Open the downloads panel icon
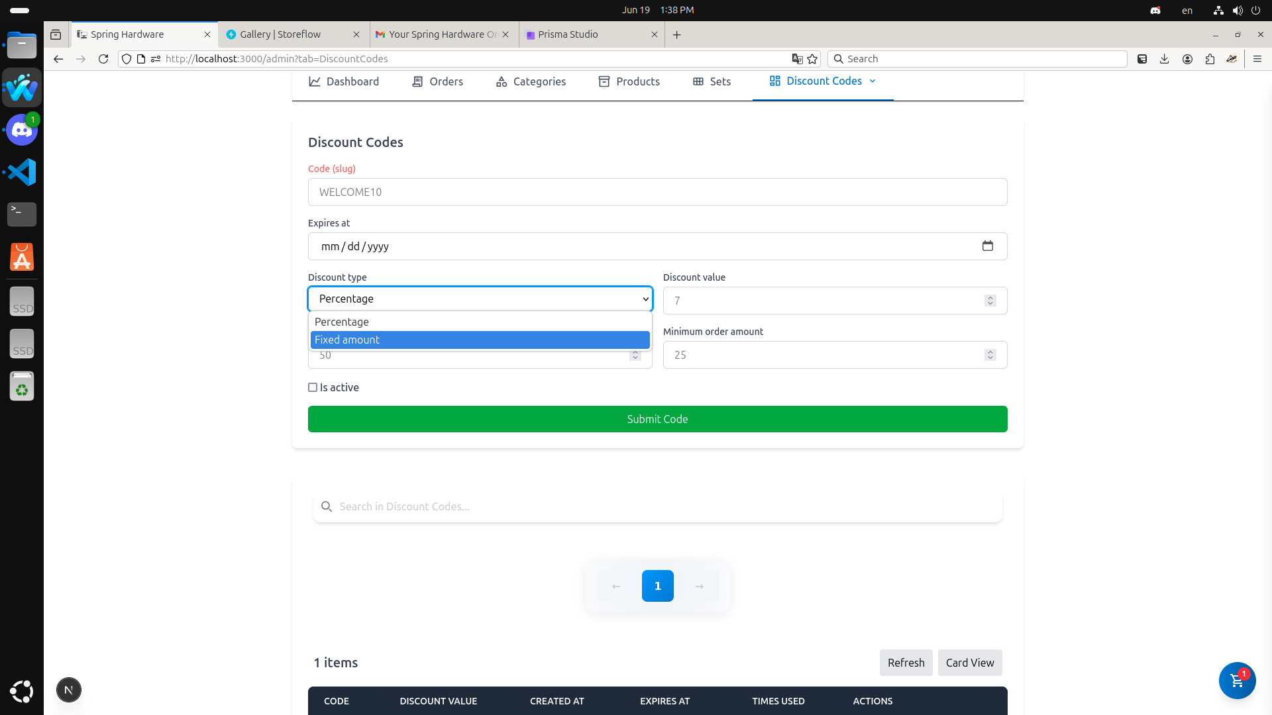The image size is (1272, 715). click(x=1165, y=59)
